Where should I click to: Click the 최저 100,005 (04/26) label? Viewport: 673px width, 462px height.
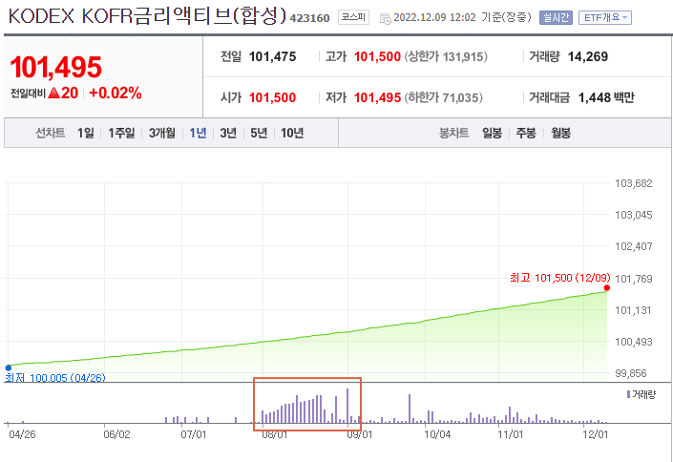55,378
